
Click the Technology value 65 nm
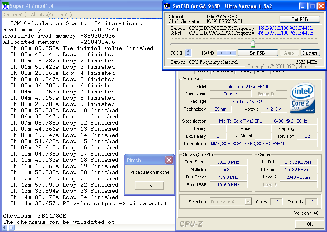(x=220, y=109)
